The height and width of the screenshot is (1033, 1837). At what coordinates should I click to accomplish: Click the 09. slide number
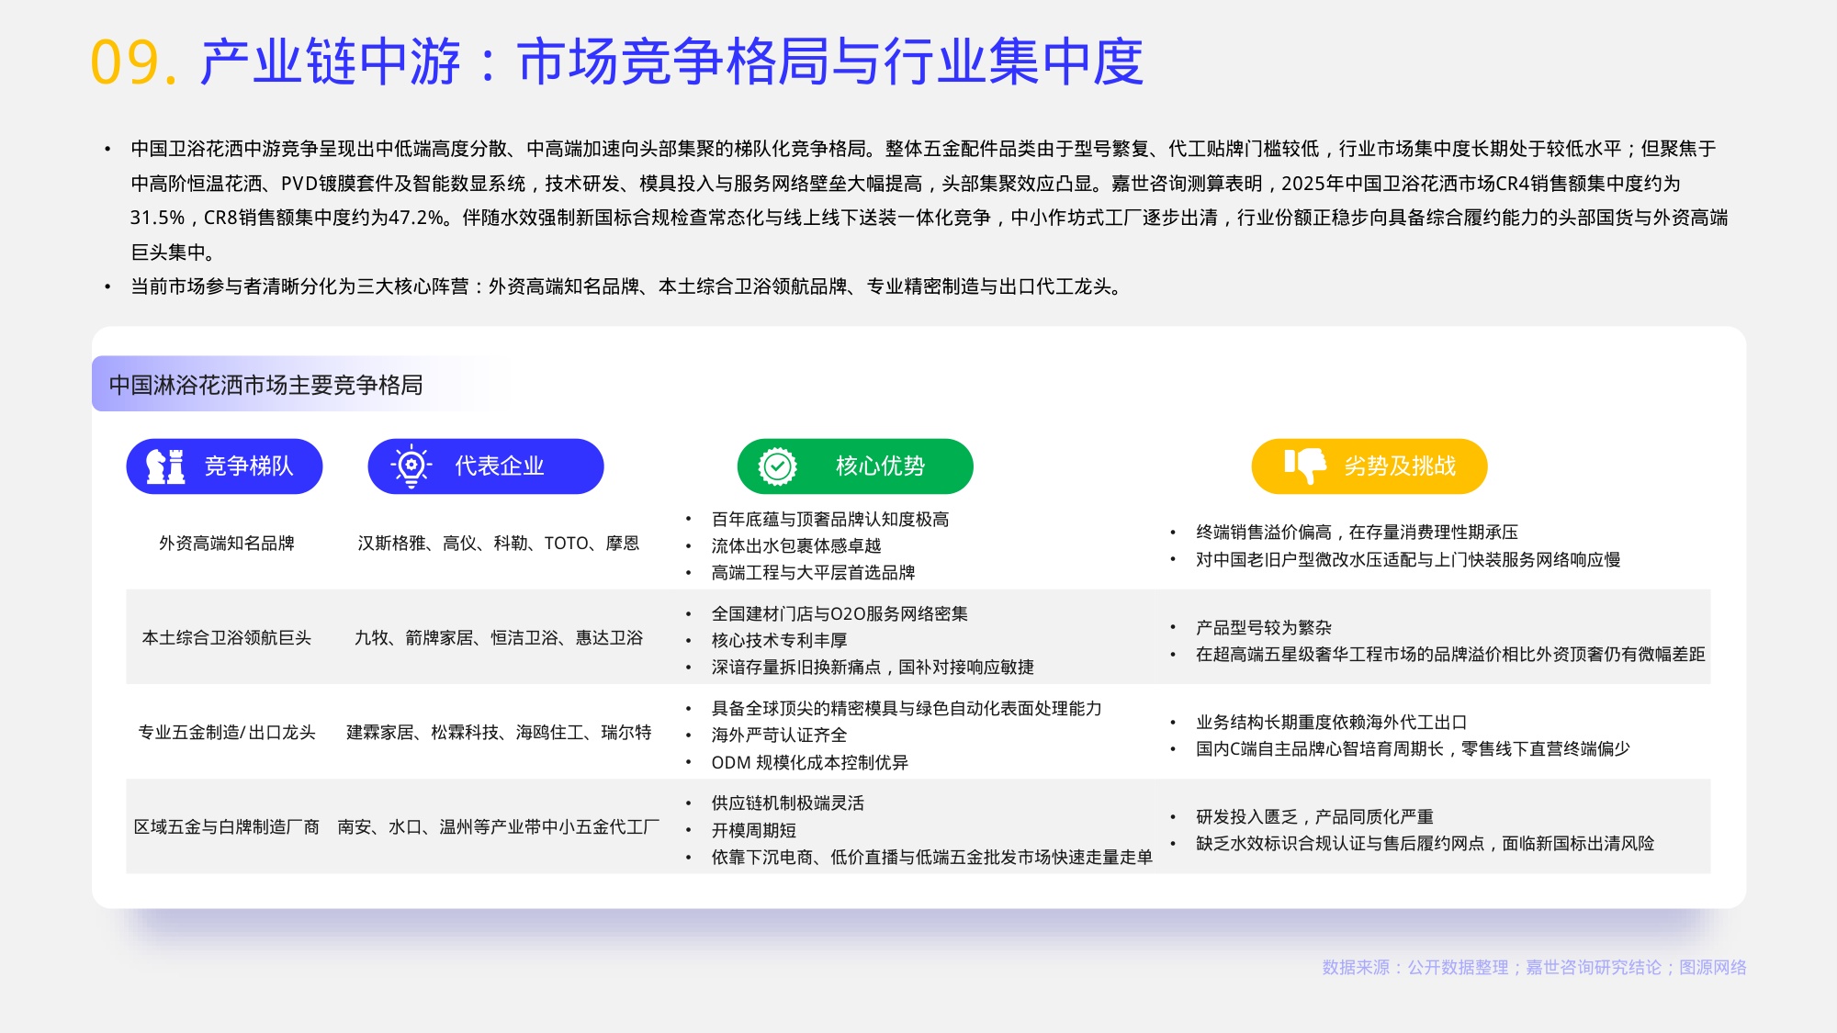click(x=133, y=63)
